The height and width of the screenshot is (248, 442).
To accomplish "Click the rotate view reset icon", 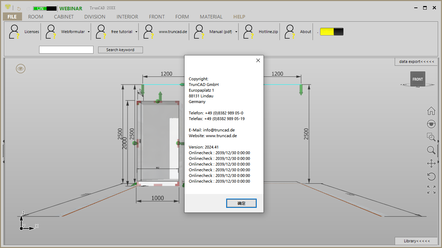I will 431,177.
